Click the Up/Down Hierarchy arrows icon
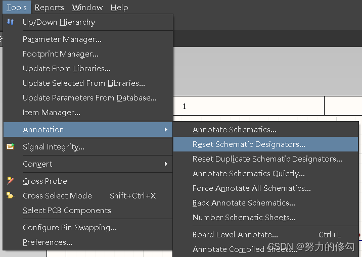This screenshot has height=257, width=362. [11, 22]
